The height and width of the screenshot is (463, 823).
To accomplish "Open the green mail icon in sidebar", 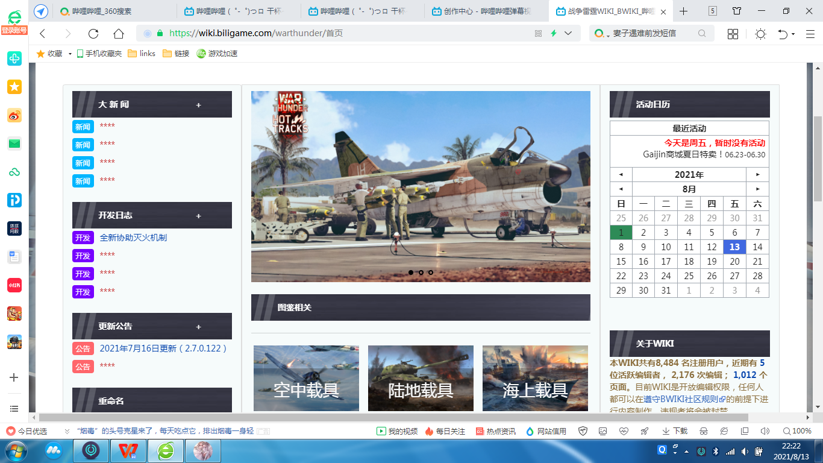I will point(14,143).
